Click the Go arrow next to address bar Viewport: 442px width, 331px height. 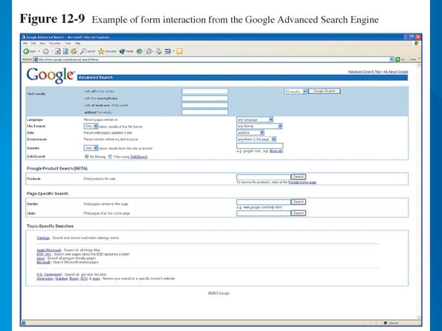pyautogui.click(x=397, y=59)
